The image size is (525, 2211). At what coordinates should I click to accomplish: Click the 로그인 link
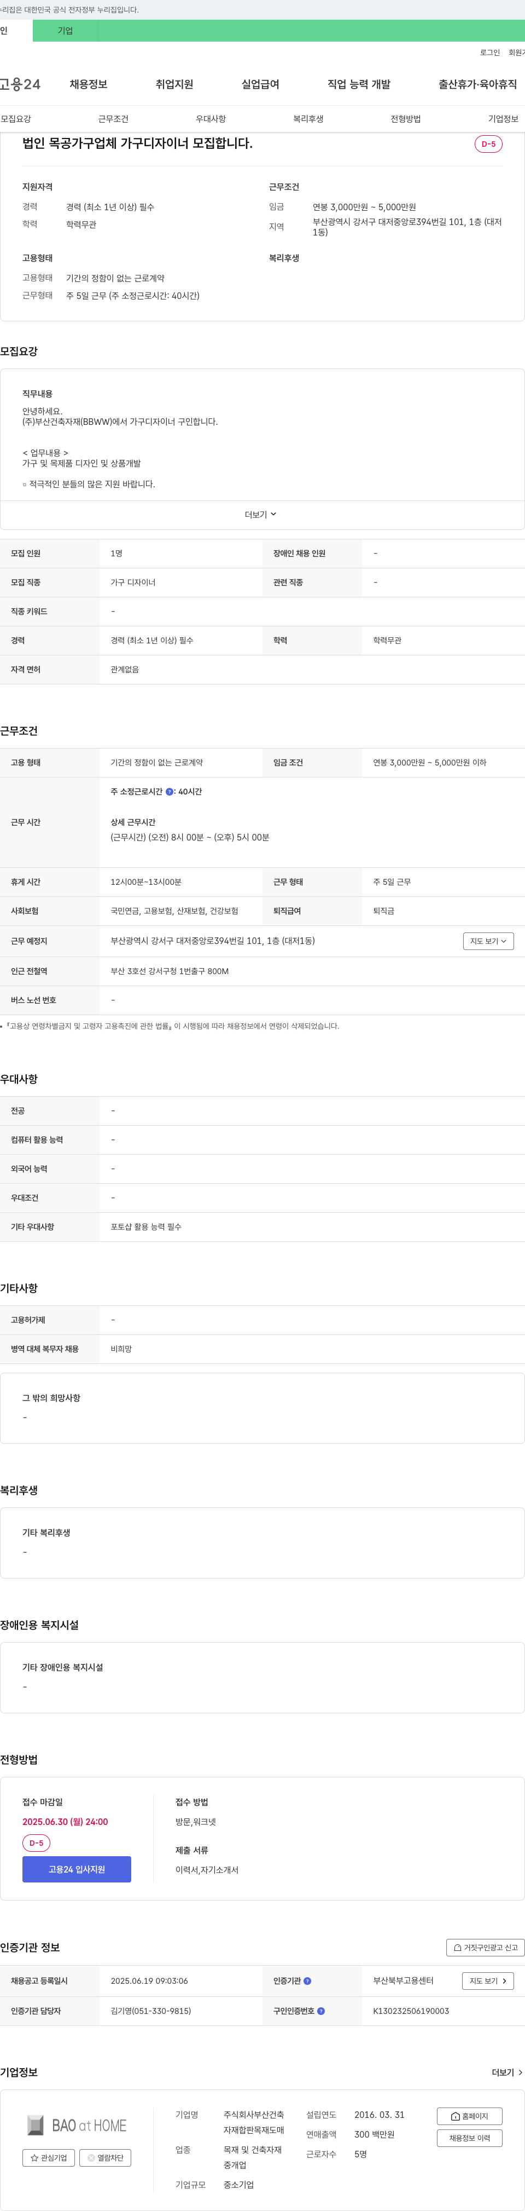(490, 53)
